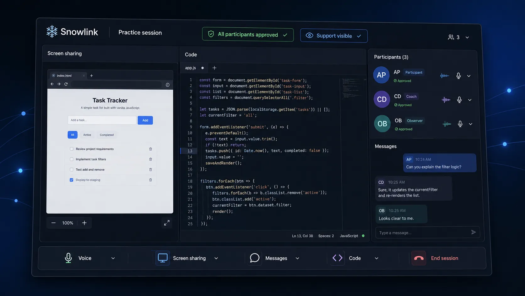Check 'Test add and remove' checkbox
Image resolution: width=525 pixels, height=296 pixels.
click(x=72, y=170)
